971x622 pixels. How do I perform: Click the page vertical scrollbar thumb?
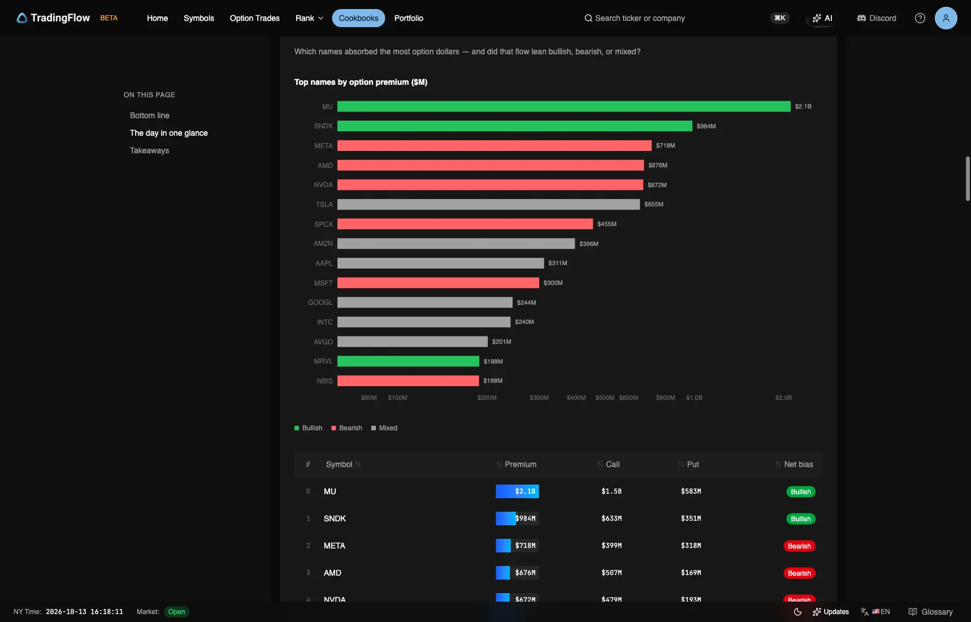click(968, 179)
